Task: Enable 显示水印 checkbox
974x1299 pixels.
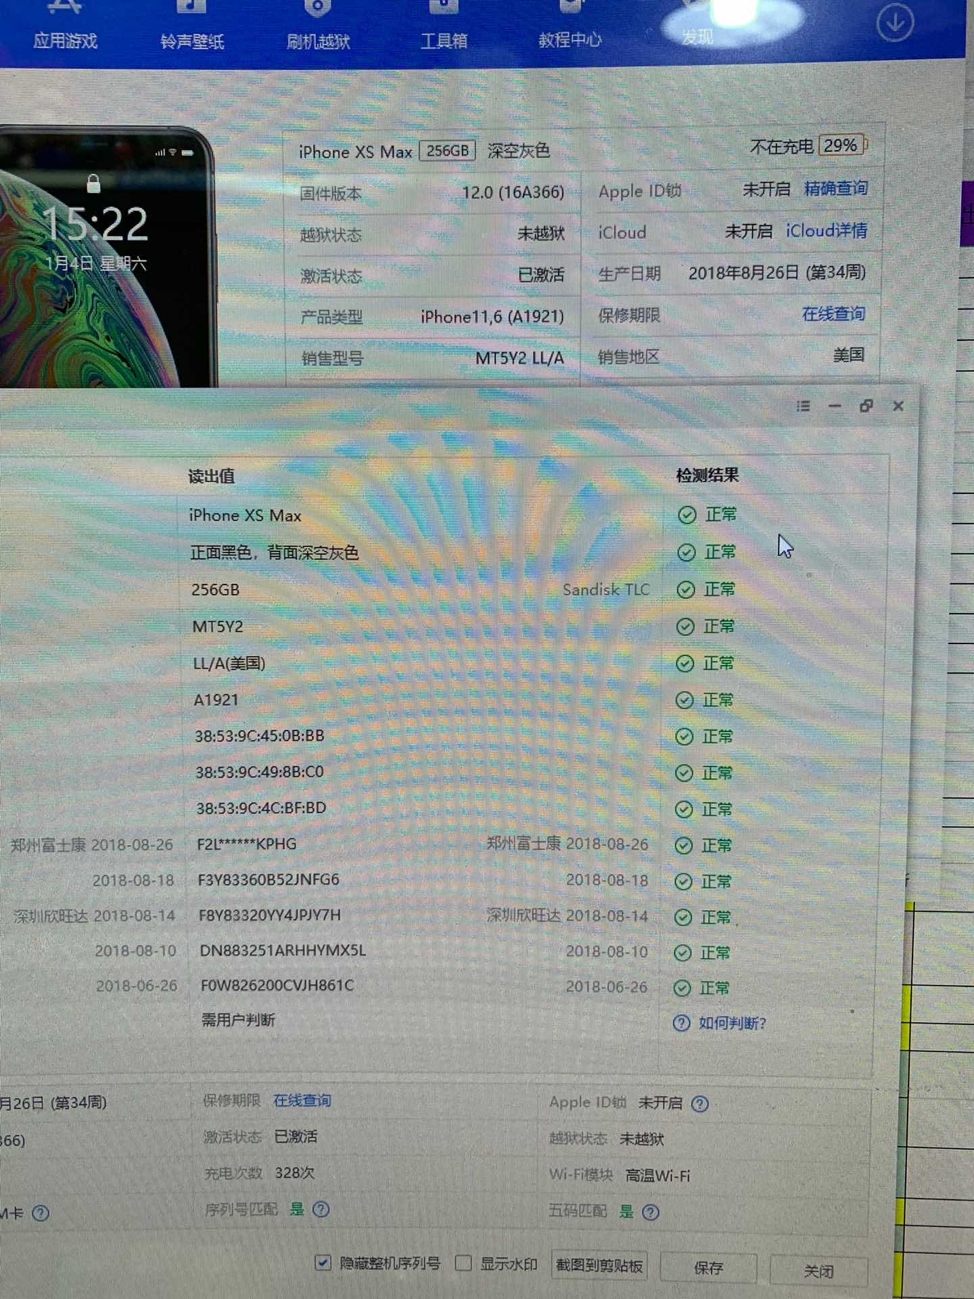Action: tap(463, 1262)
